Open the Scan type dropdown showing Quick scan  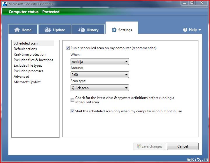click(x=100, y=88)
